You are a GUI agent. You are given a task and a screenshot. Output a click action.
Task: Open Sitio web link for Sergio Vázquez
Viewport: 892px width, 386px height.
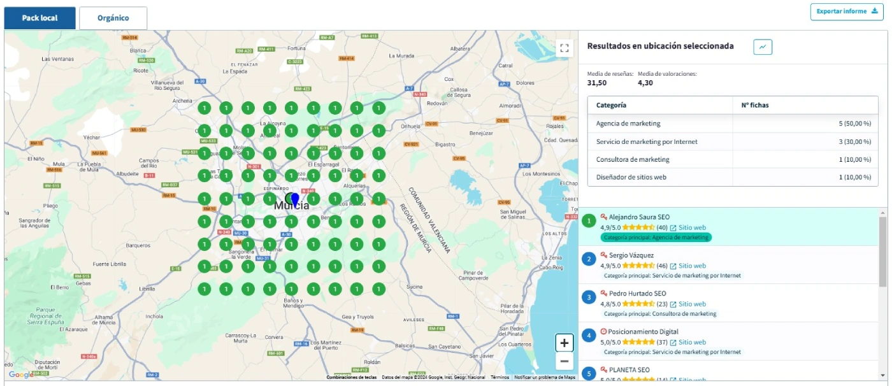coord(692,266)
